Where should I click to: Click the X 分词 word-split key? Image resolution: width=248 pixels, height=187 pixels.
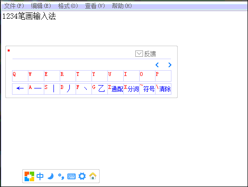click(131, 89)
